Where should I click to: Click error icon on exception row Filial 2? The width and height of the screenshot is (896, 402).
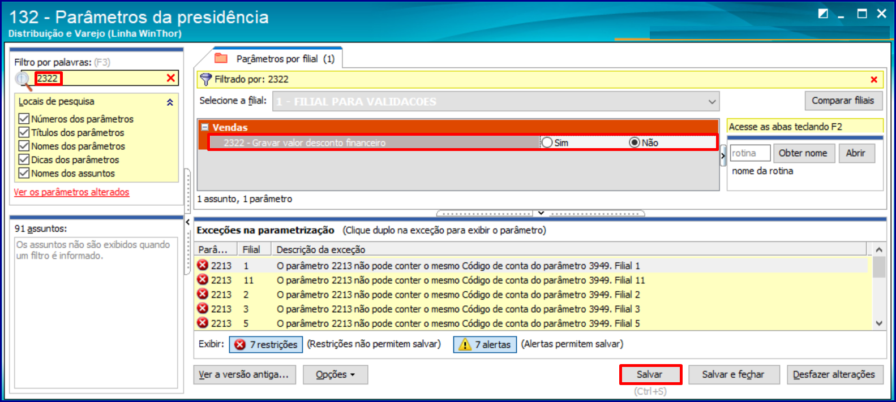point(203,294)
